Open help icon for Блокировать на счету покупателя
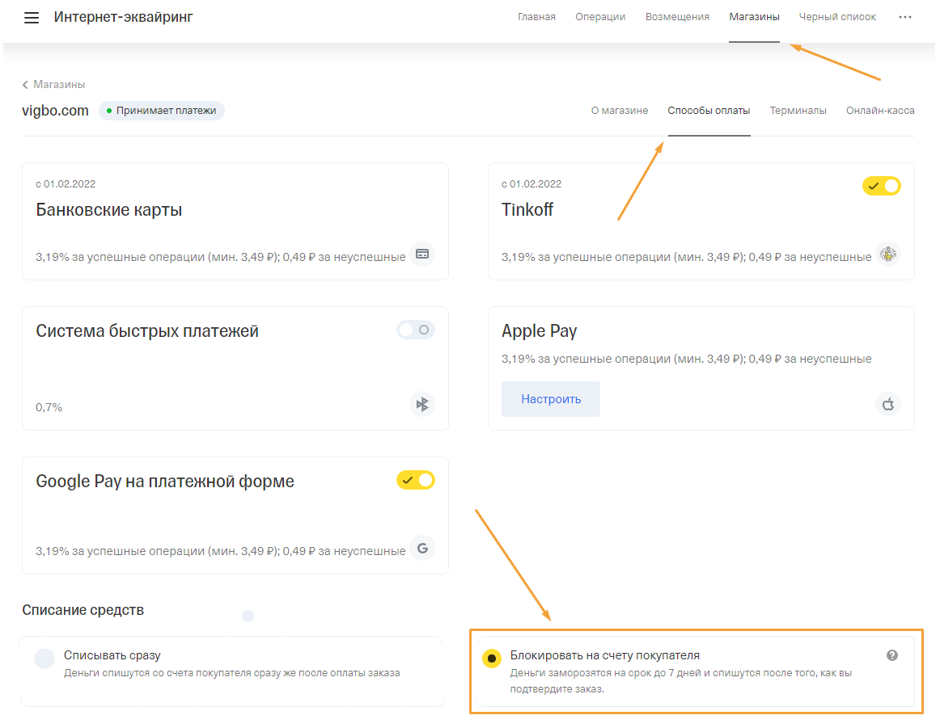The width and height of the screenshot is (940, 728). click(x=892, y=655)
